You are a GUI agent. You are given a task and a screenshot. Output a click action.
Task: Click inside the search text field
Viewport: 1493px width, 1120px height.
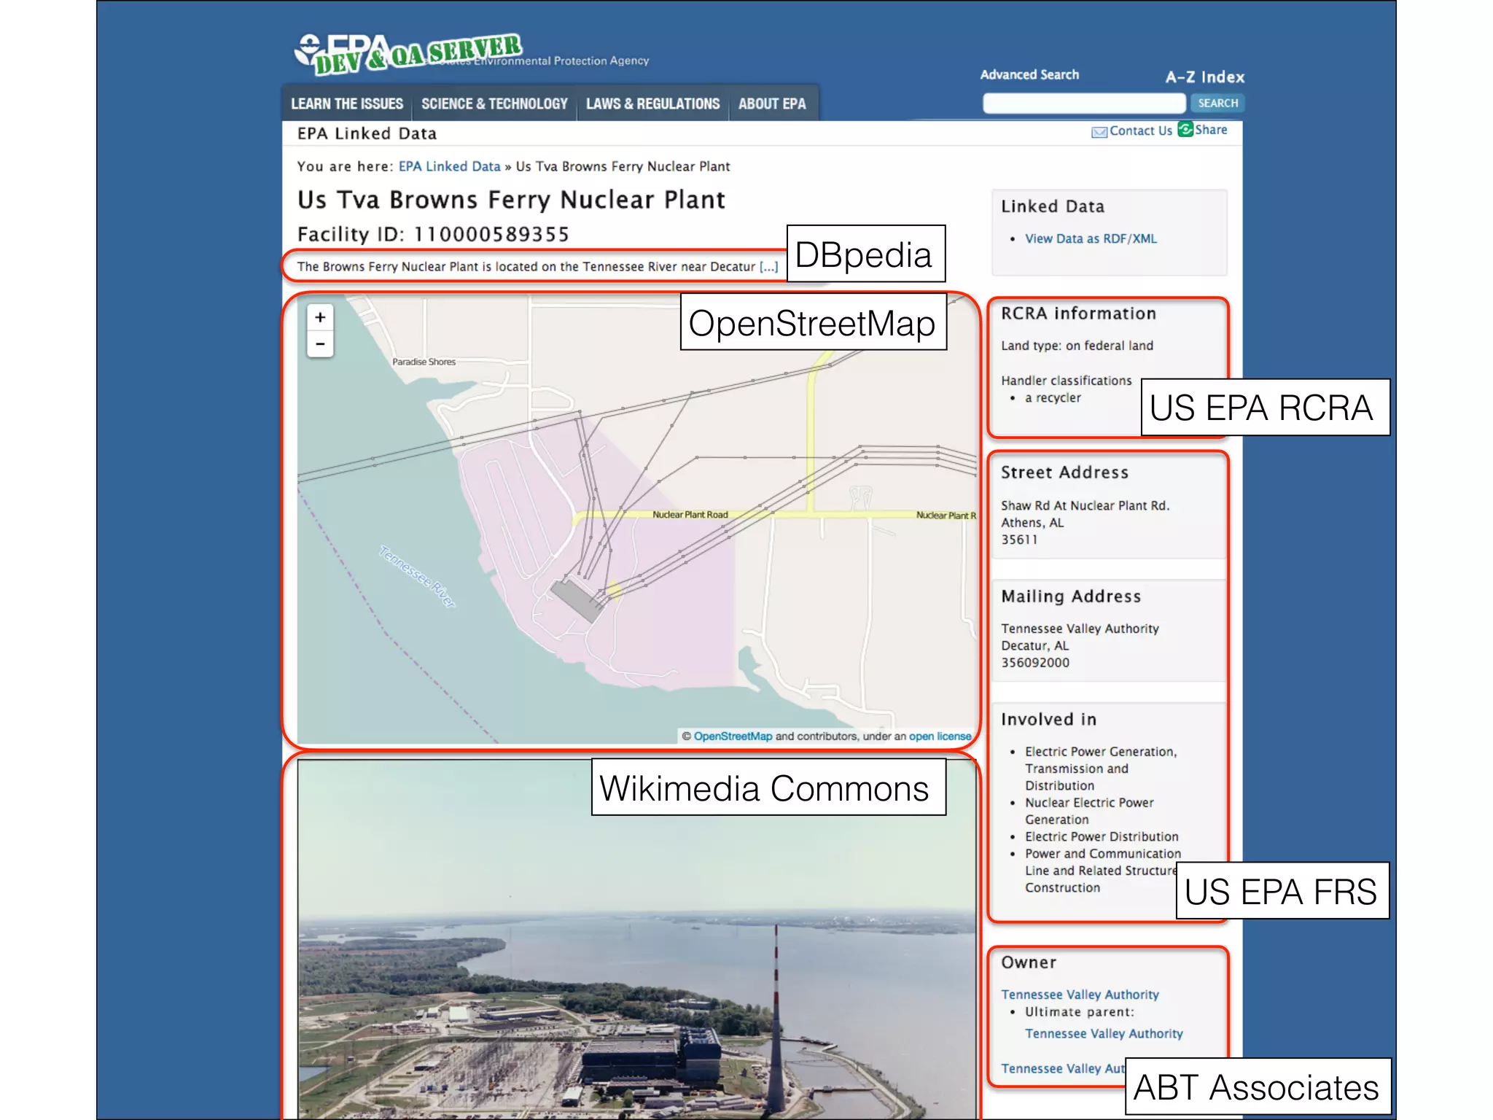point(1084,103)
